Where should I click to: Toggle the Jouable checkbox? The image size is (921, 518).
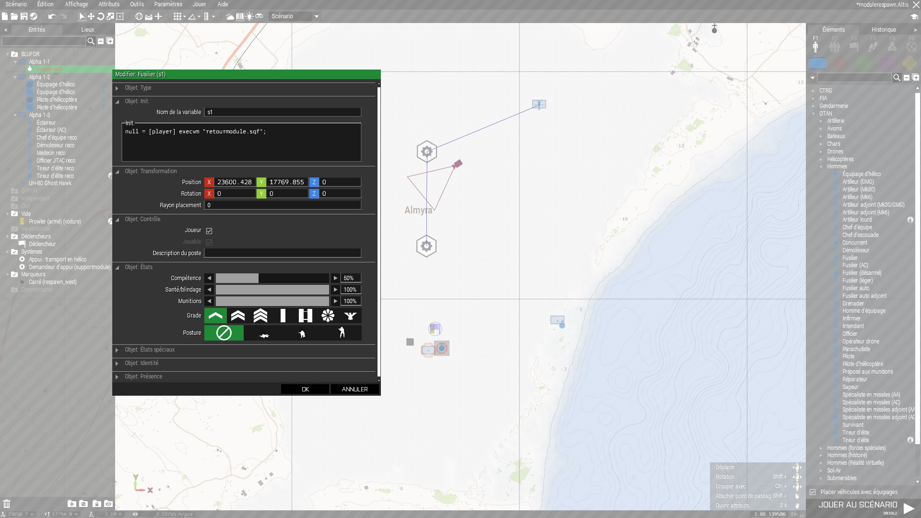click(x=209, y=242)
